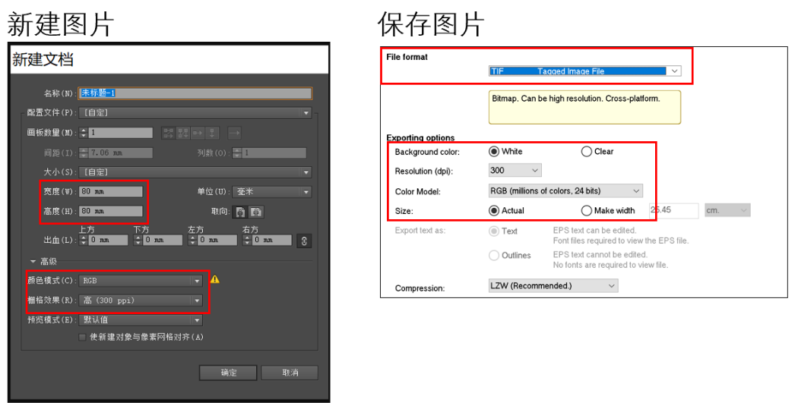Select the landscape orientation icon
This screenshot has height=415, width=798.
click(256, 212)
